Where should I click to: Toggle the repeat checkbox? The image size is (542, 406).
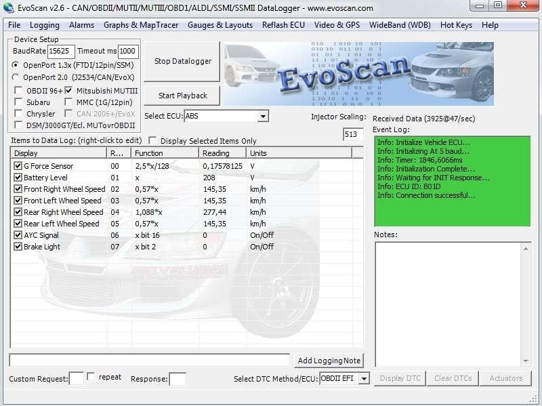(x=91, y=376)
